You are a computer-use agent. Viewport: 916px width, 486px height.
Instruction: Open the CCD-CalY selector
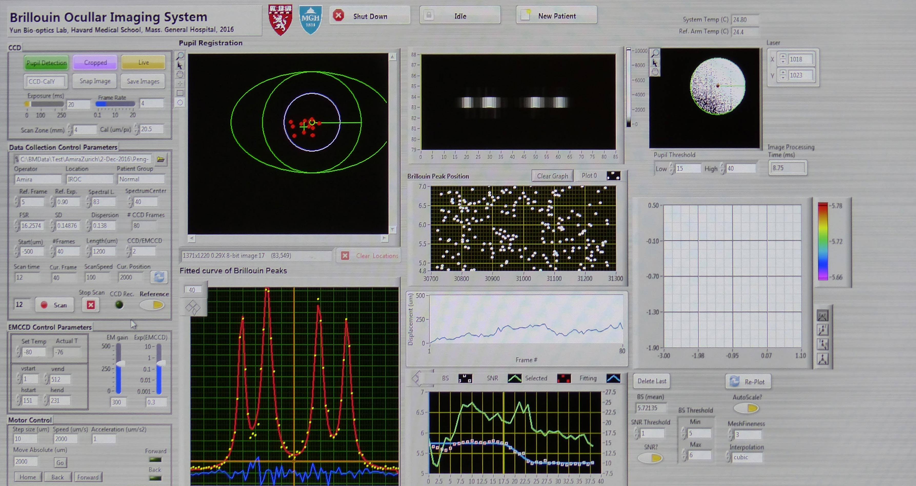point(46,81)
